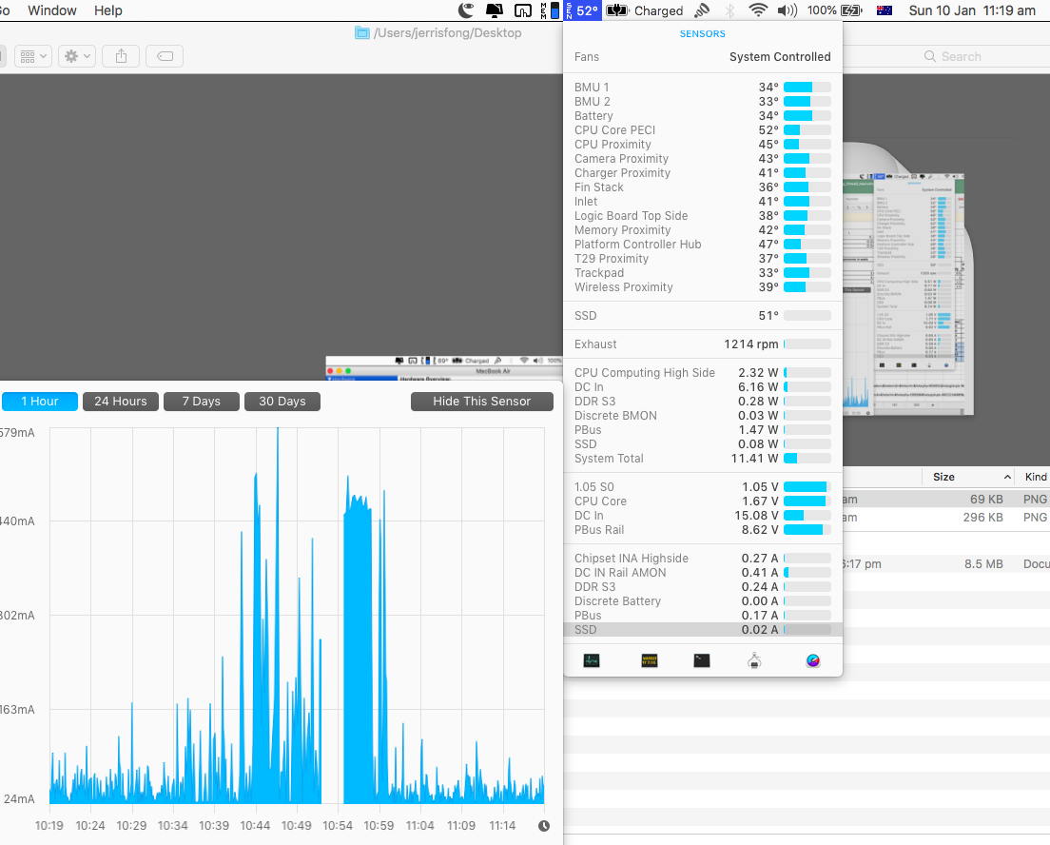Click the Hide This Sensor button
The image size is (1050, 845).
pos(481,402)
